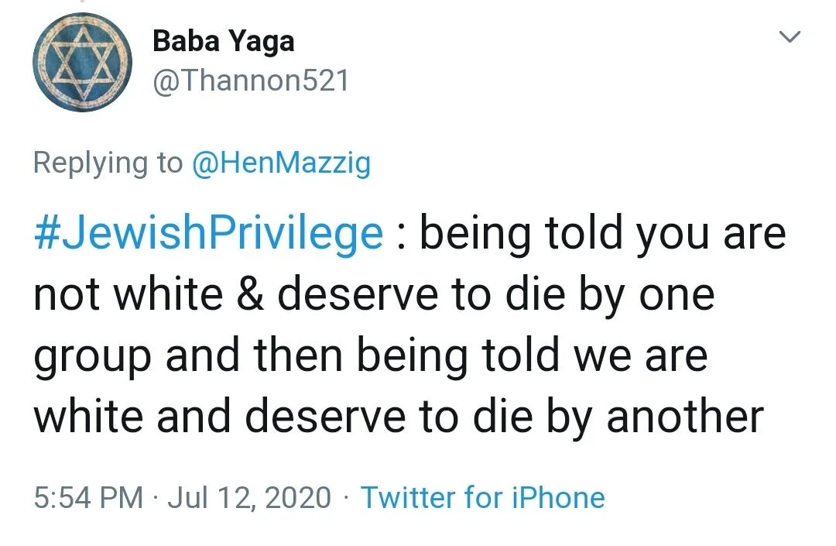Screen dimensions: 836x546
Task: Click the 5:54 PM timestamp
Action: point(88,496)
